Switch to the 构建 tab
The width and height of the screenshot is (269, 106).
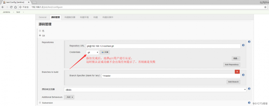[x=95, y=17]
